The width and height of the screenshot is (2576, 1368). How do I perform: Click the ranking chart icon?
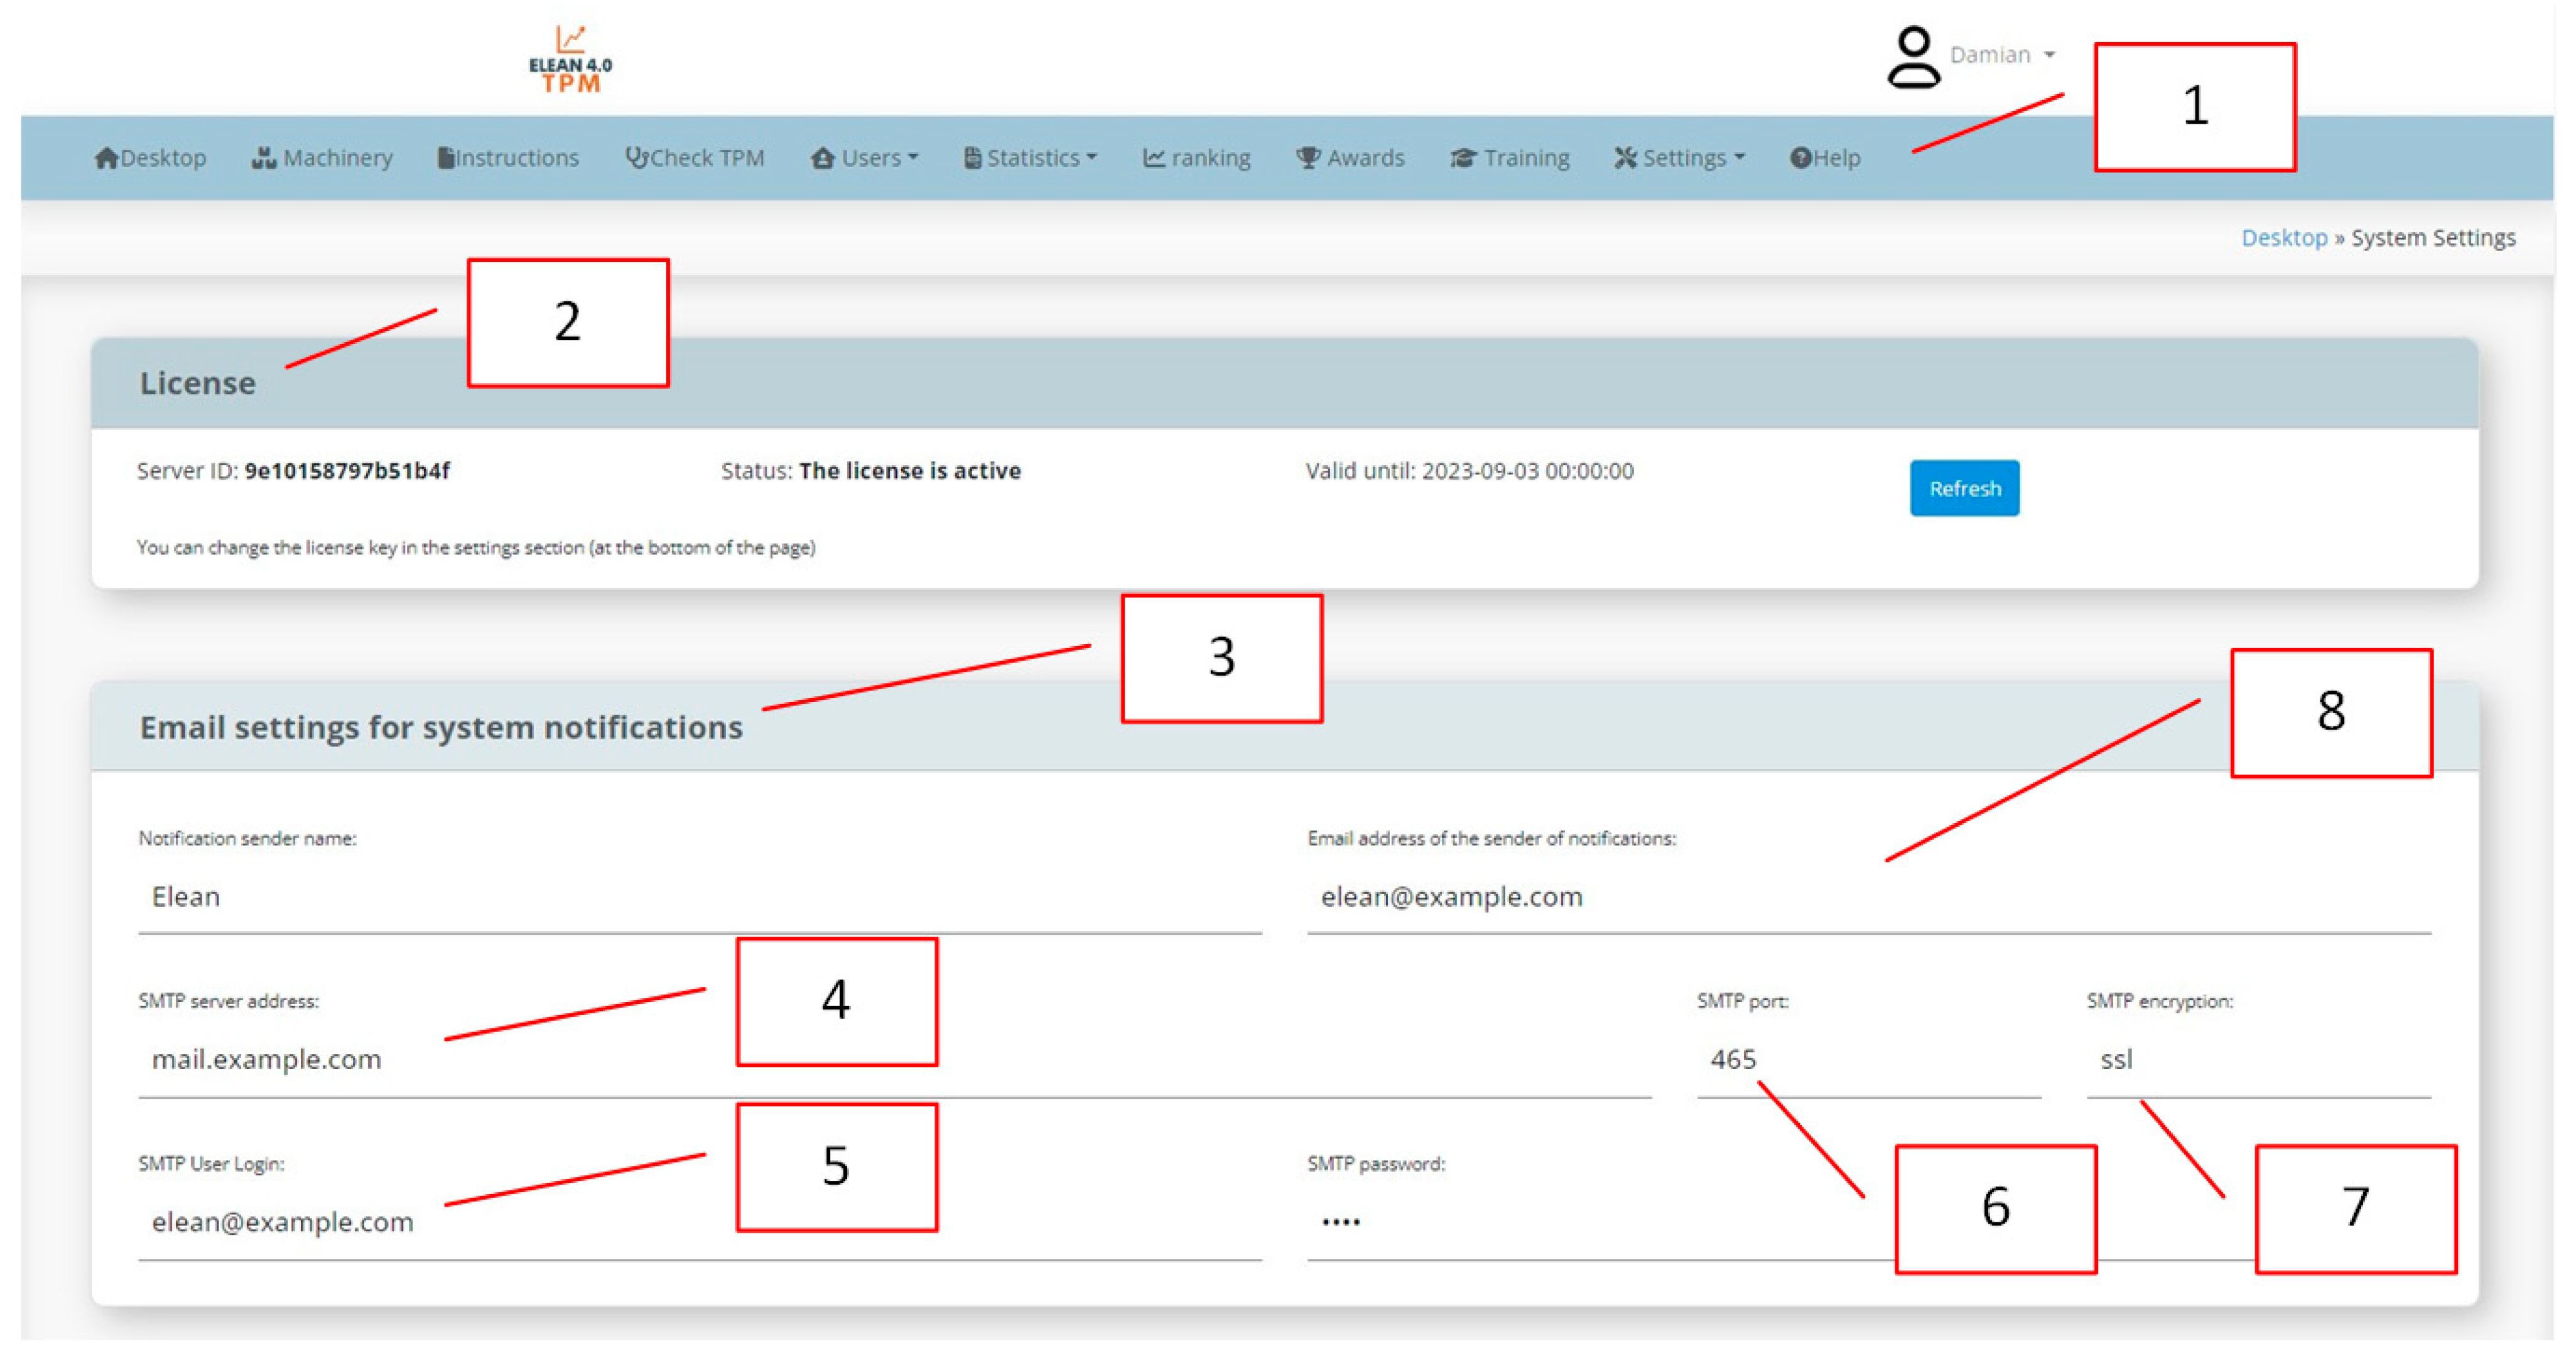1154,158
